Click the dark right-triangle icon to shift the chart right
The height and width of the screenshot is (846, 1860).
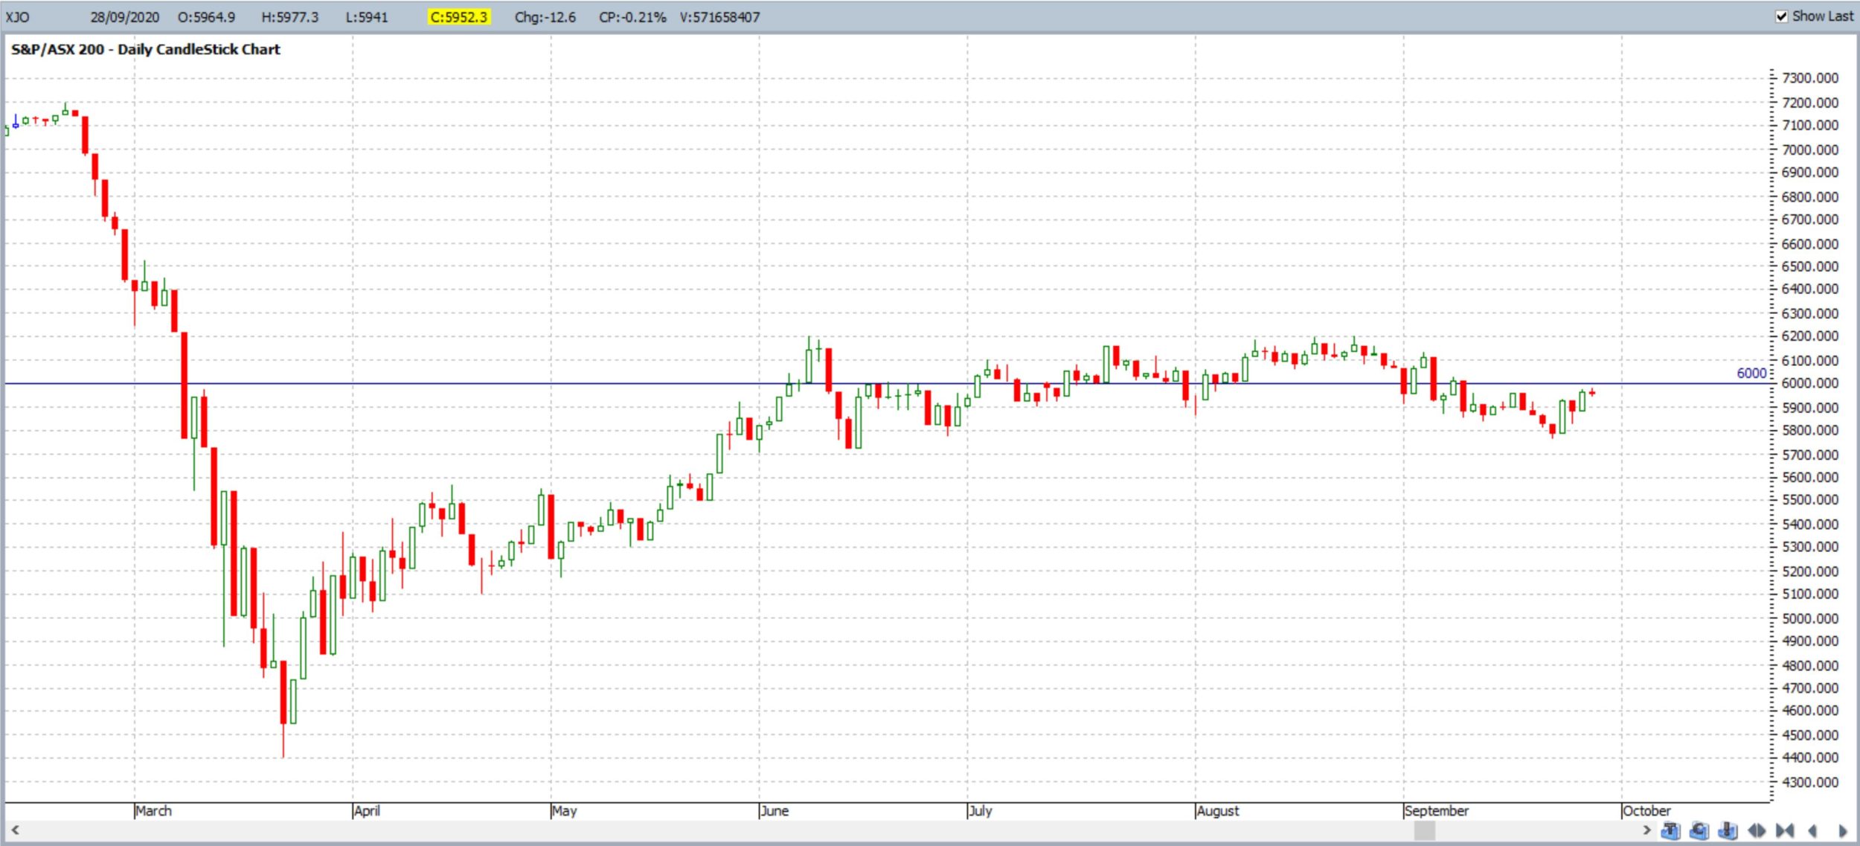point(1842,830)
